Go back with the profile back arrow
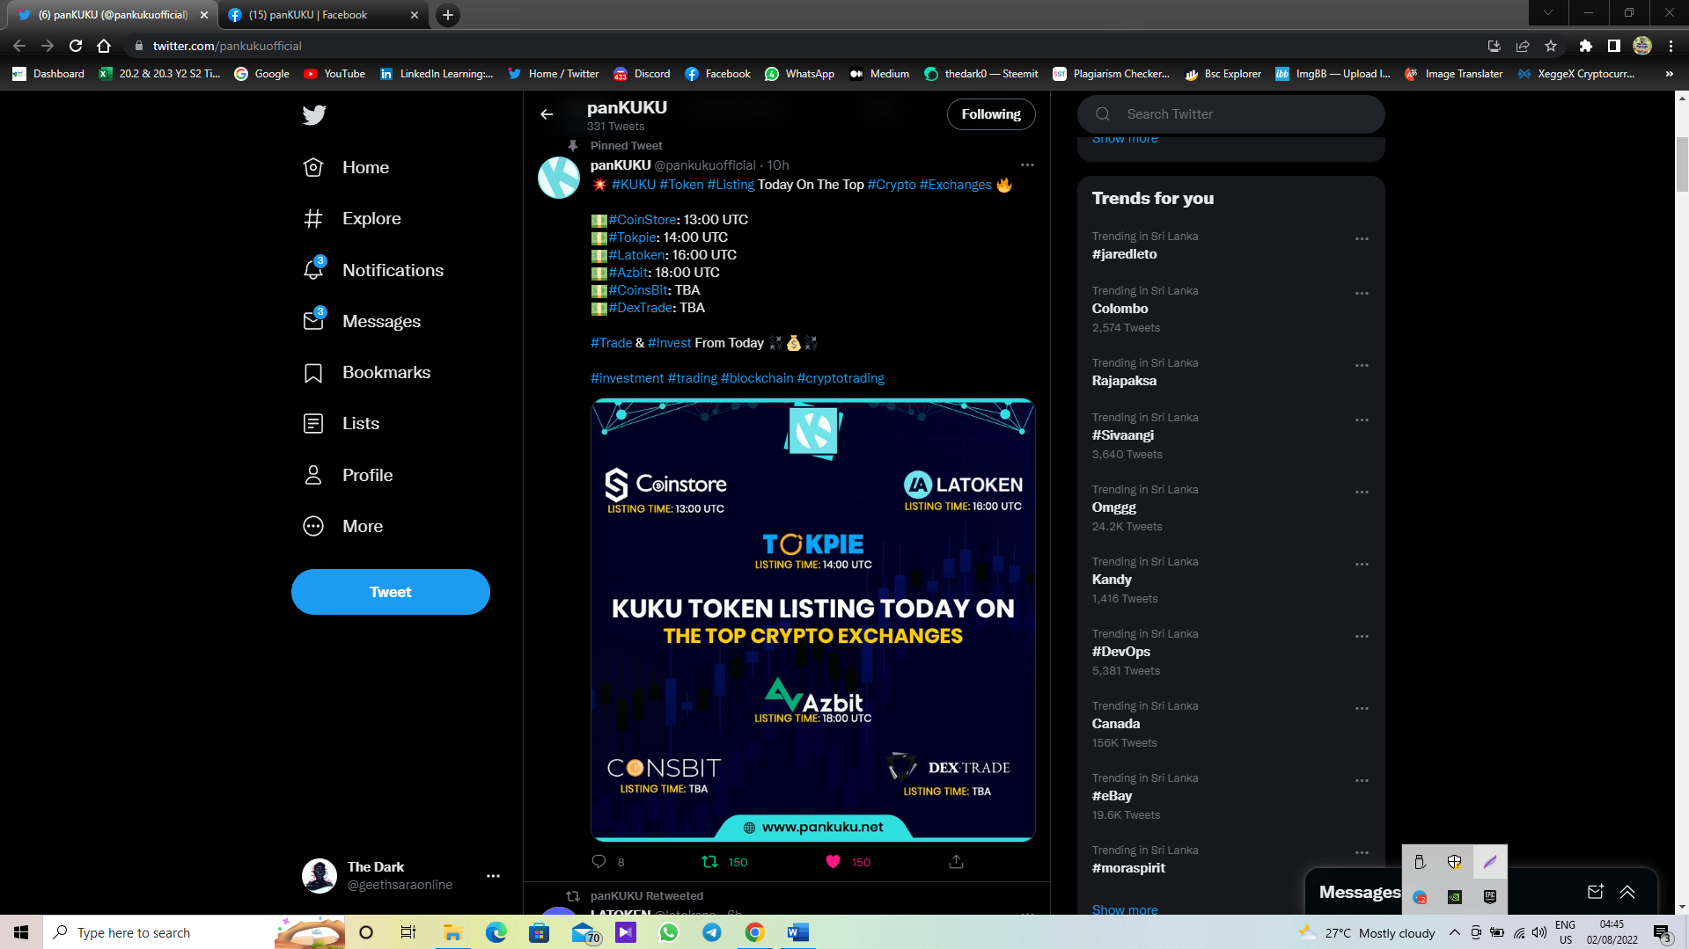This screenshot has height=949, width=1689. click(547, 114)
